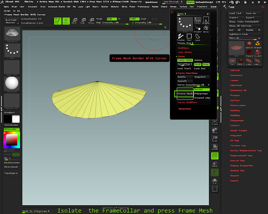
Task: Toggle the Polygroups option for Frame Mesh
Action: coord(202,94)
